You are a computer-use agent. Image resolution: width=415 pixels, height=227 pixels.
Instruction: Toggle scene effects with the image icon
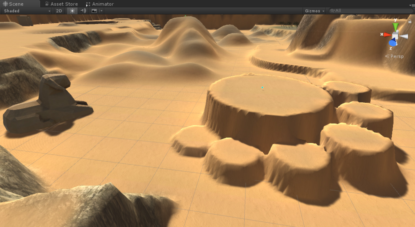[x=94, y=11]
